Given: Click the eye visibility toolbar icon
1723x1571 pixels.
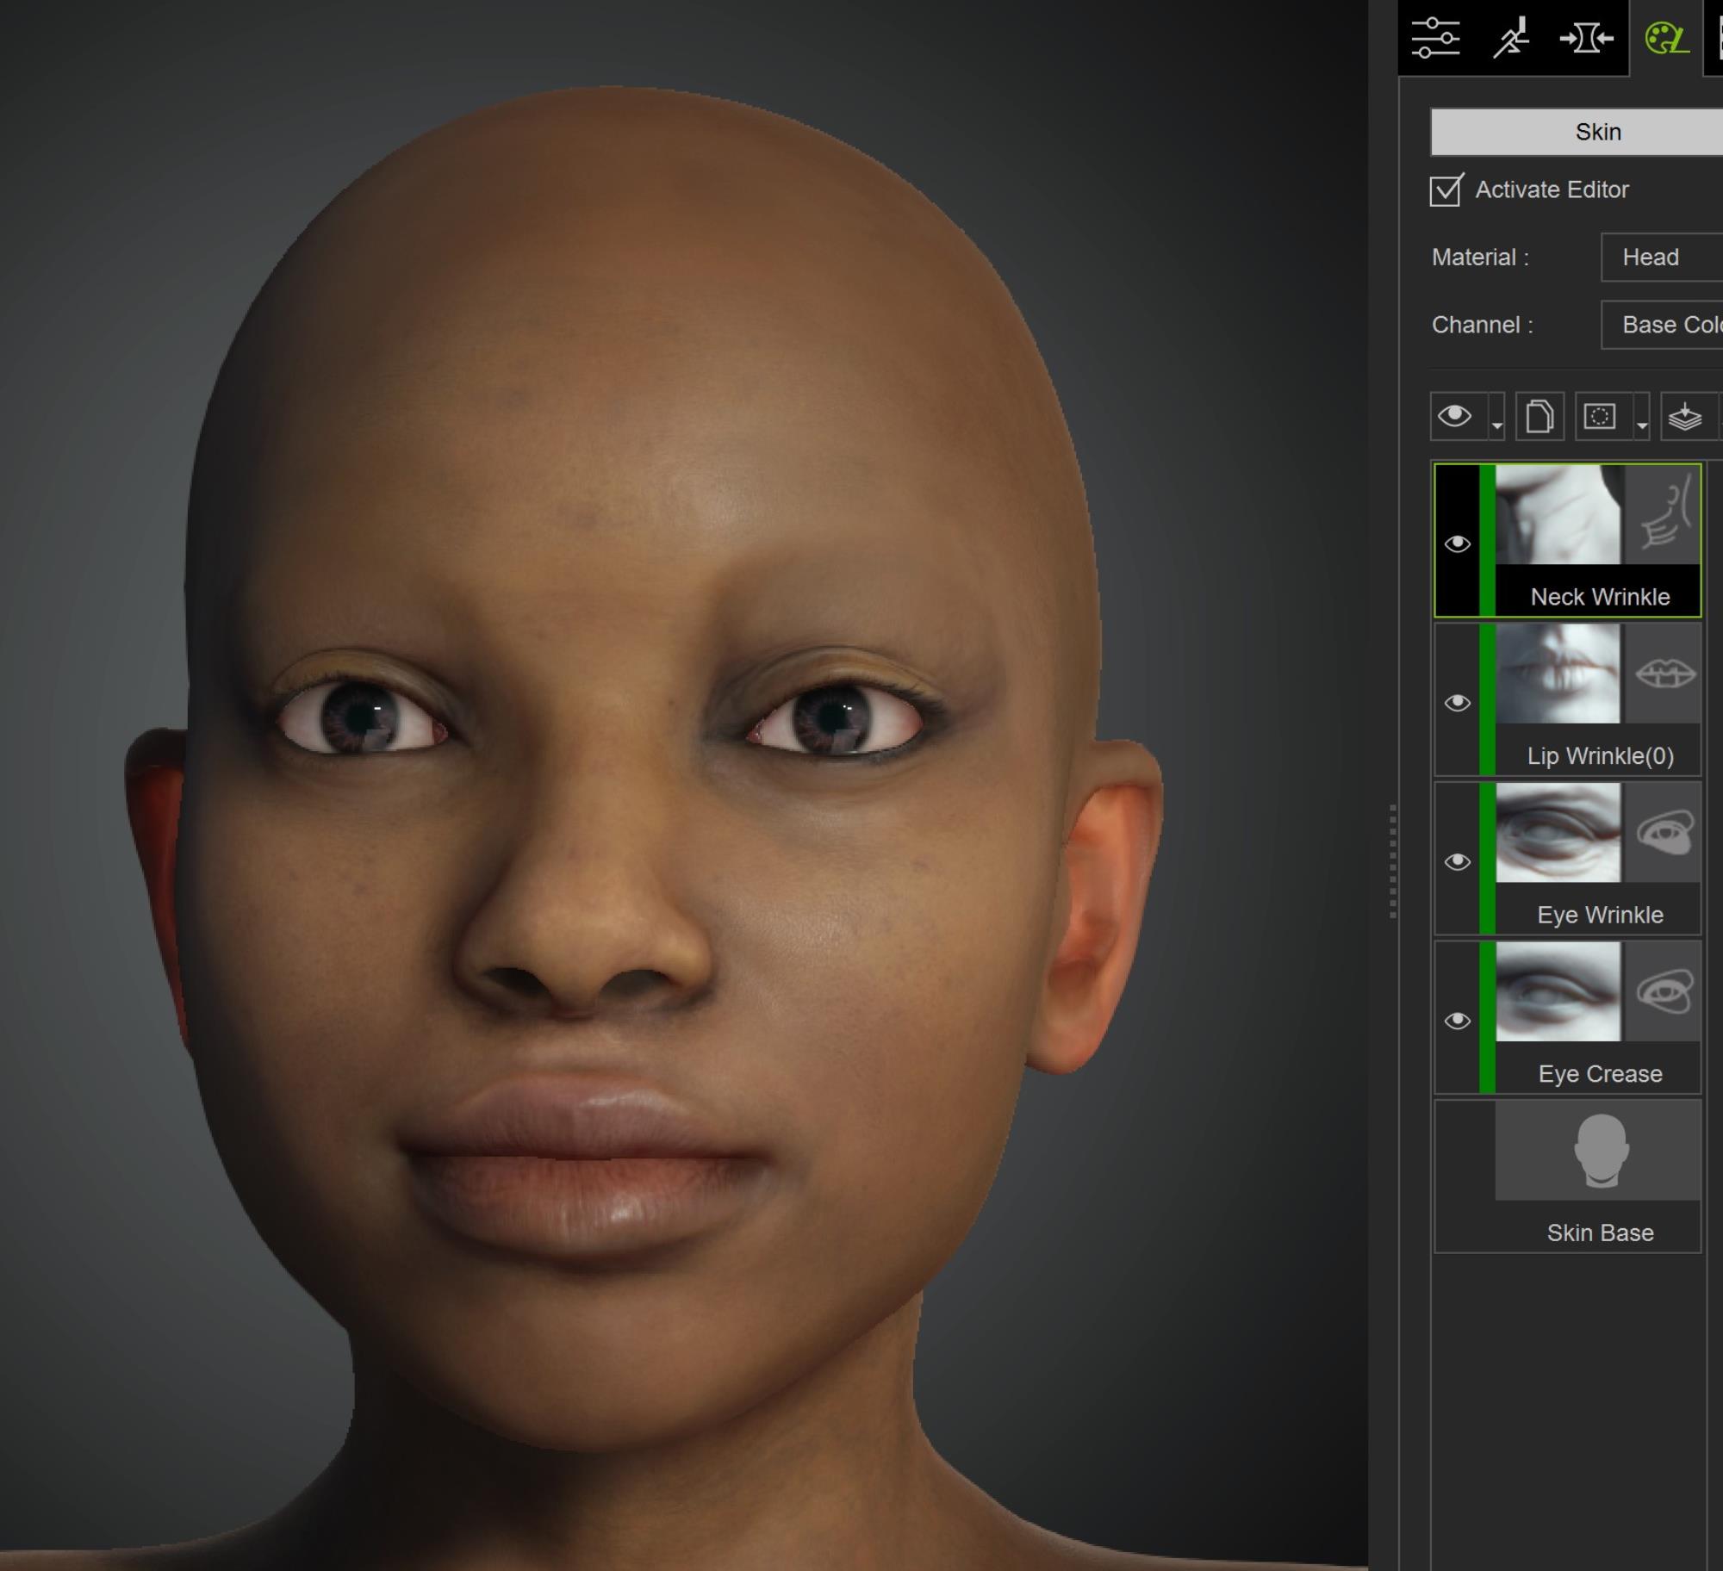Looking at the screenshot, I should pos(1456,417).
